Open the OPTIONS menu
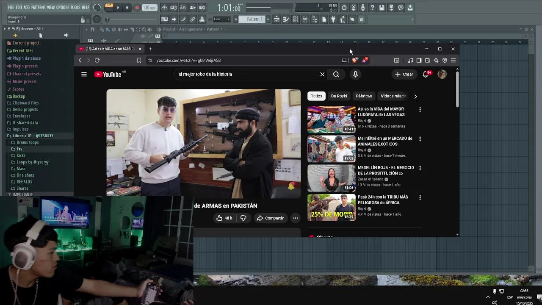The height and width of the screenshot is (305, 542). [63, 8]
